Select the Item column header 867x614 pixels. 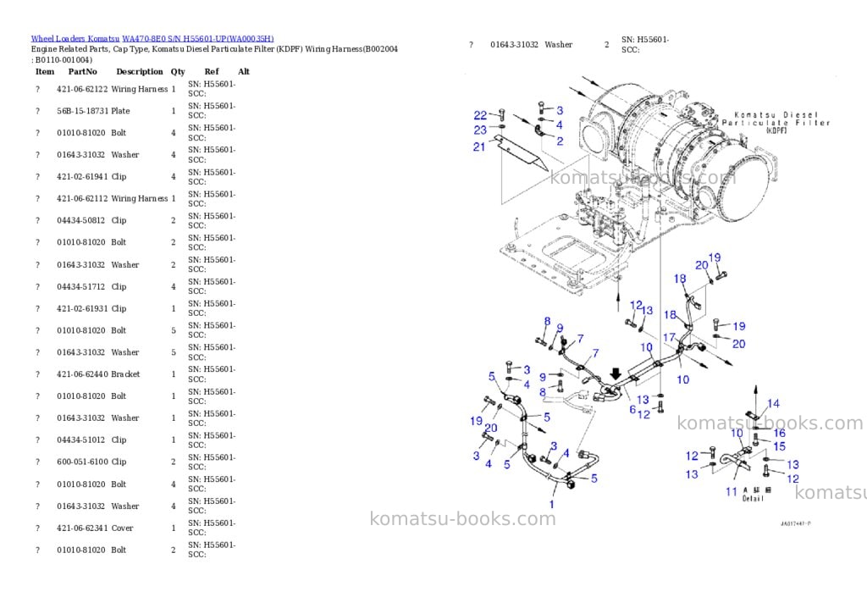coord(45,71)
